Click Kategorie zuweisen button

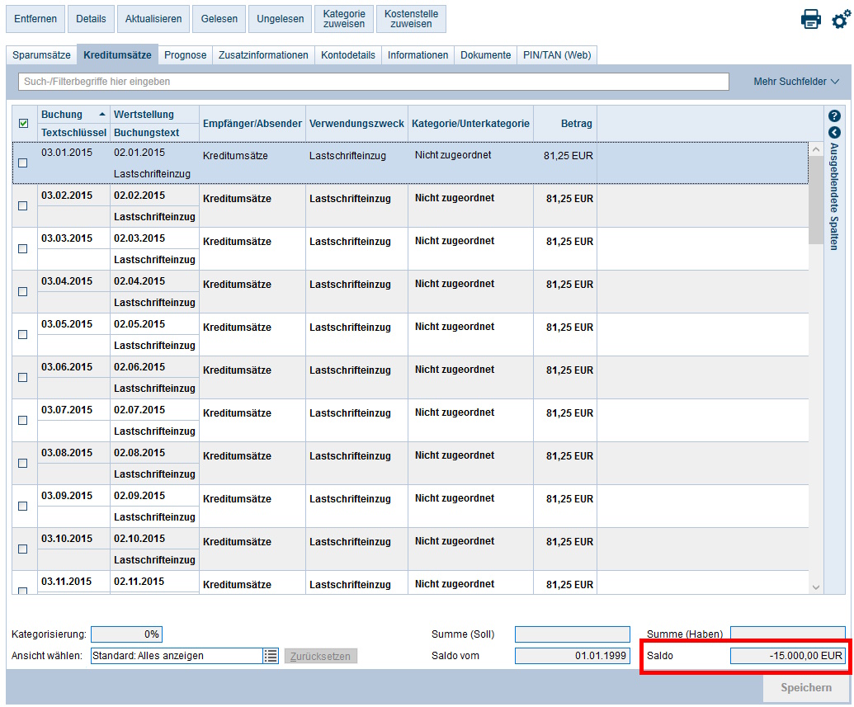(344, 19)
